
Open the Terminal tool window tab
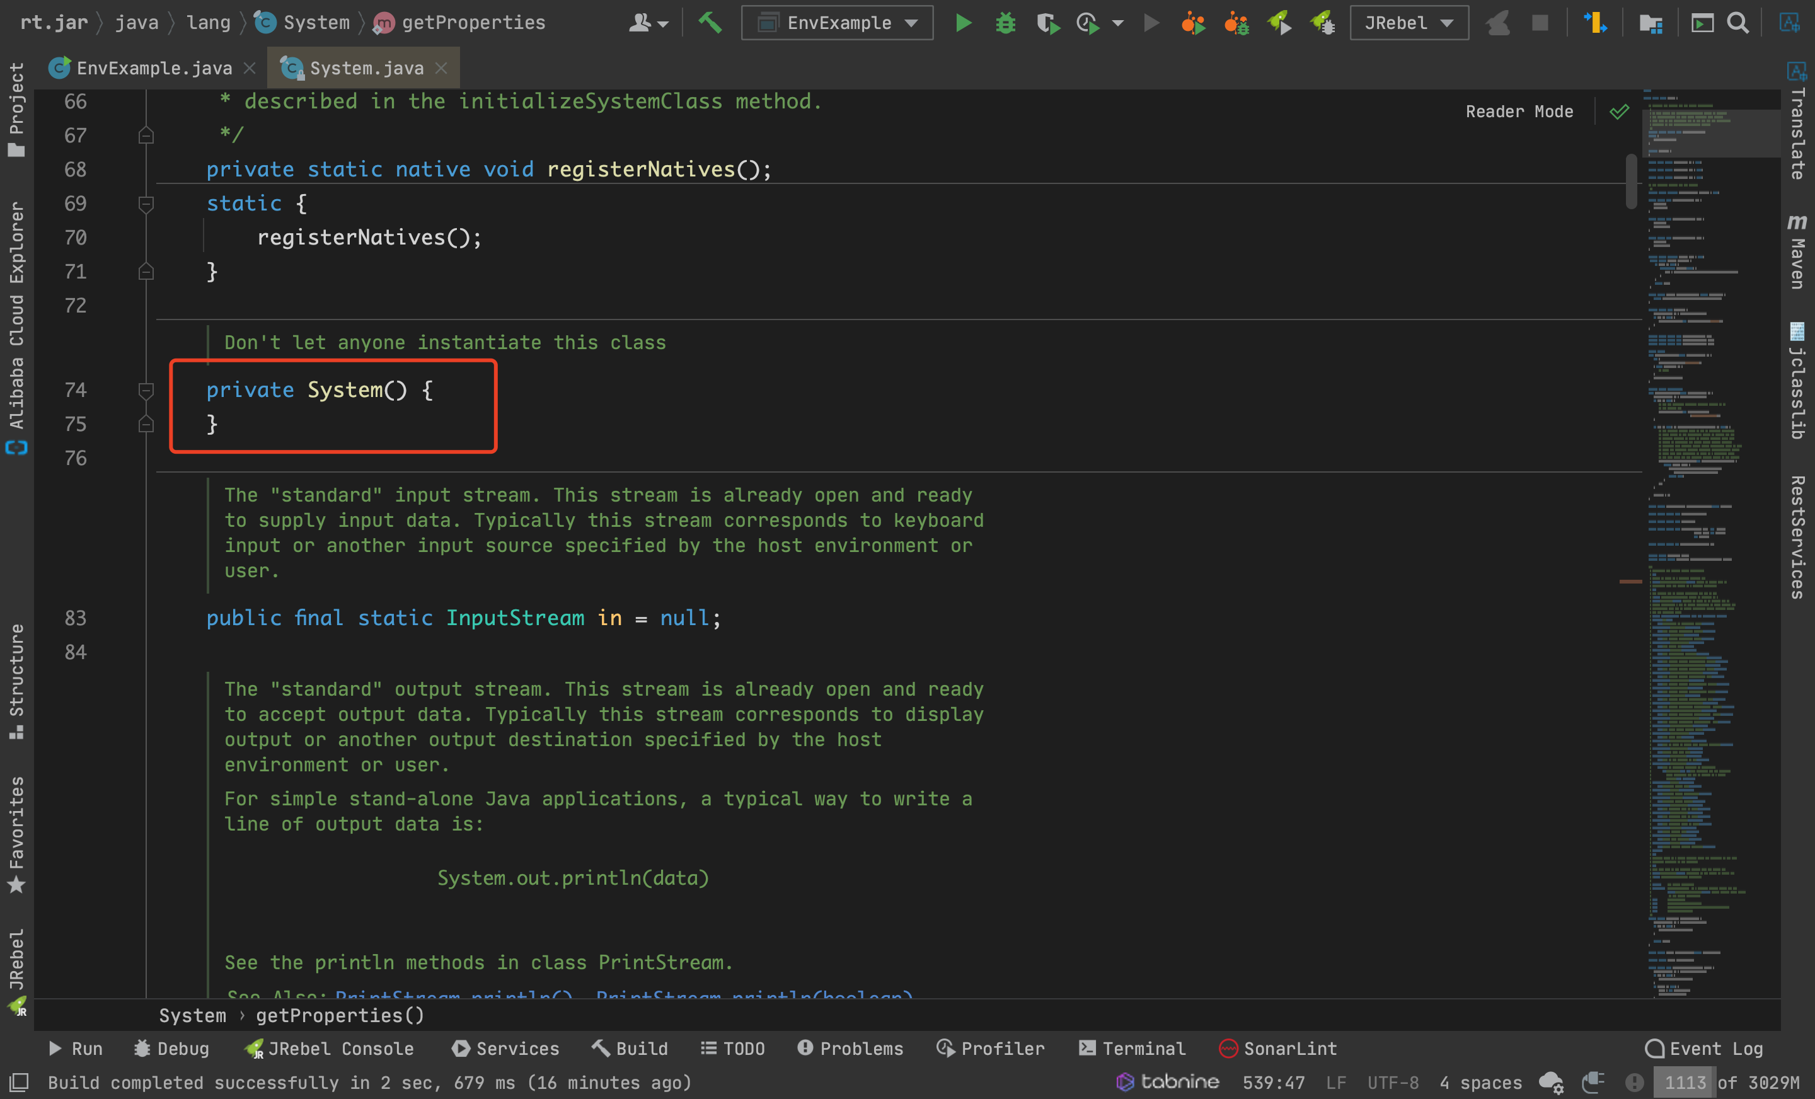pyautogui.click(x=1132, y=1048)
